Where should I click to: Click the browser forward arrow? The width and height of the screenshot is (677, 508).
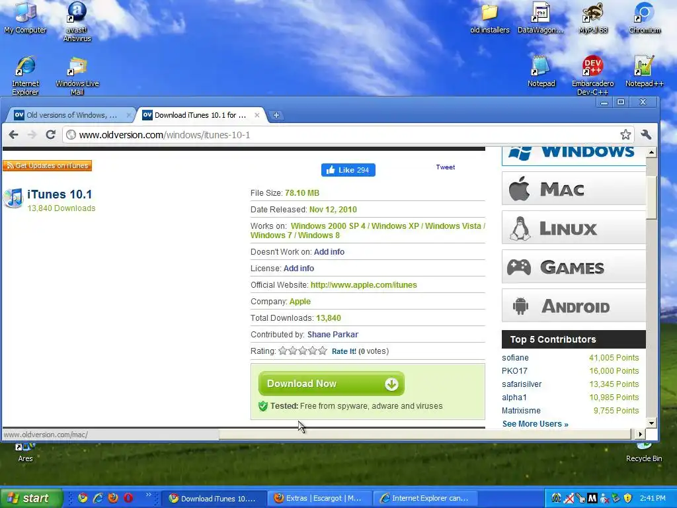point(32,135)
